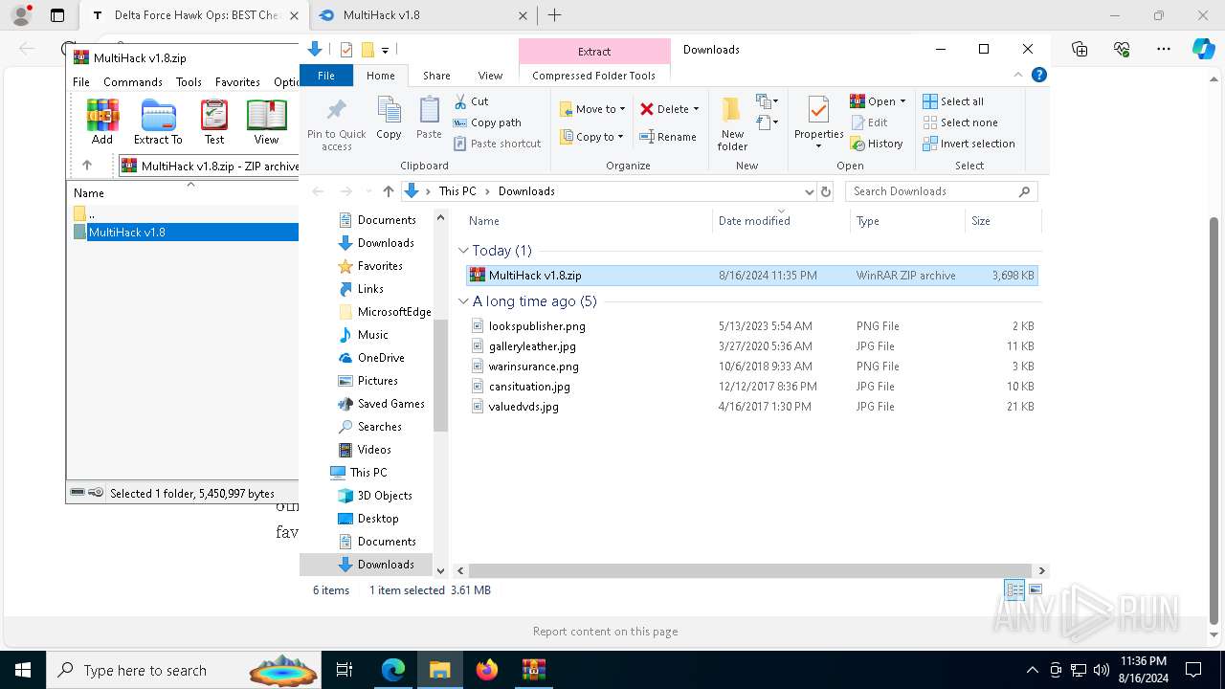1225x689 pixels.
Task: Collapse the A long time ago group
Action: click(464, 301)
